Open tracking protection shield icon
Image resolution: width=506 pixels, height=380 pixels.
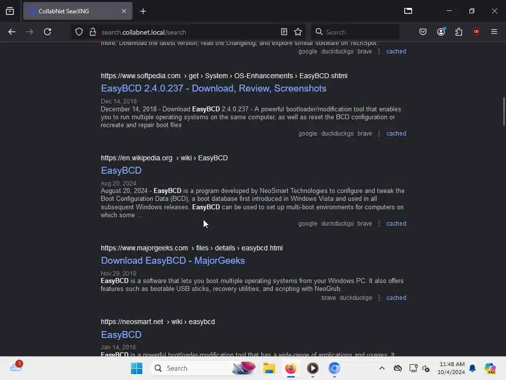coord(79,32)
